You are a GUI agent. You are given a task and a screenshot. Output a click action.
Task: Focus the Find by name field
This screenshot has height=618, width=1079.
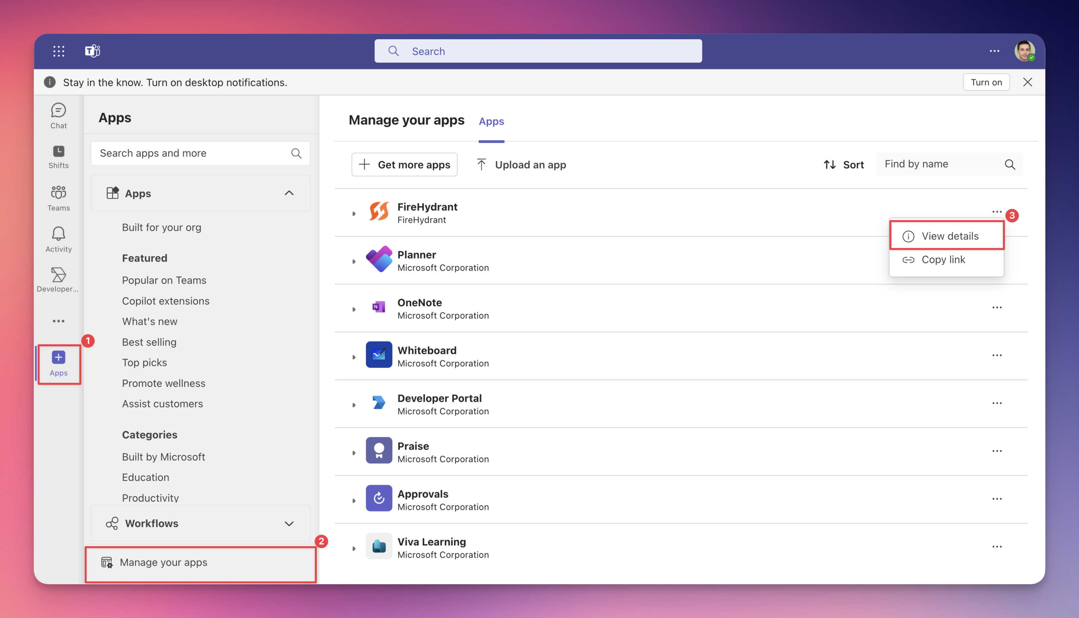[x=950, y=164]
